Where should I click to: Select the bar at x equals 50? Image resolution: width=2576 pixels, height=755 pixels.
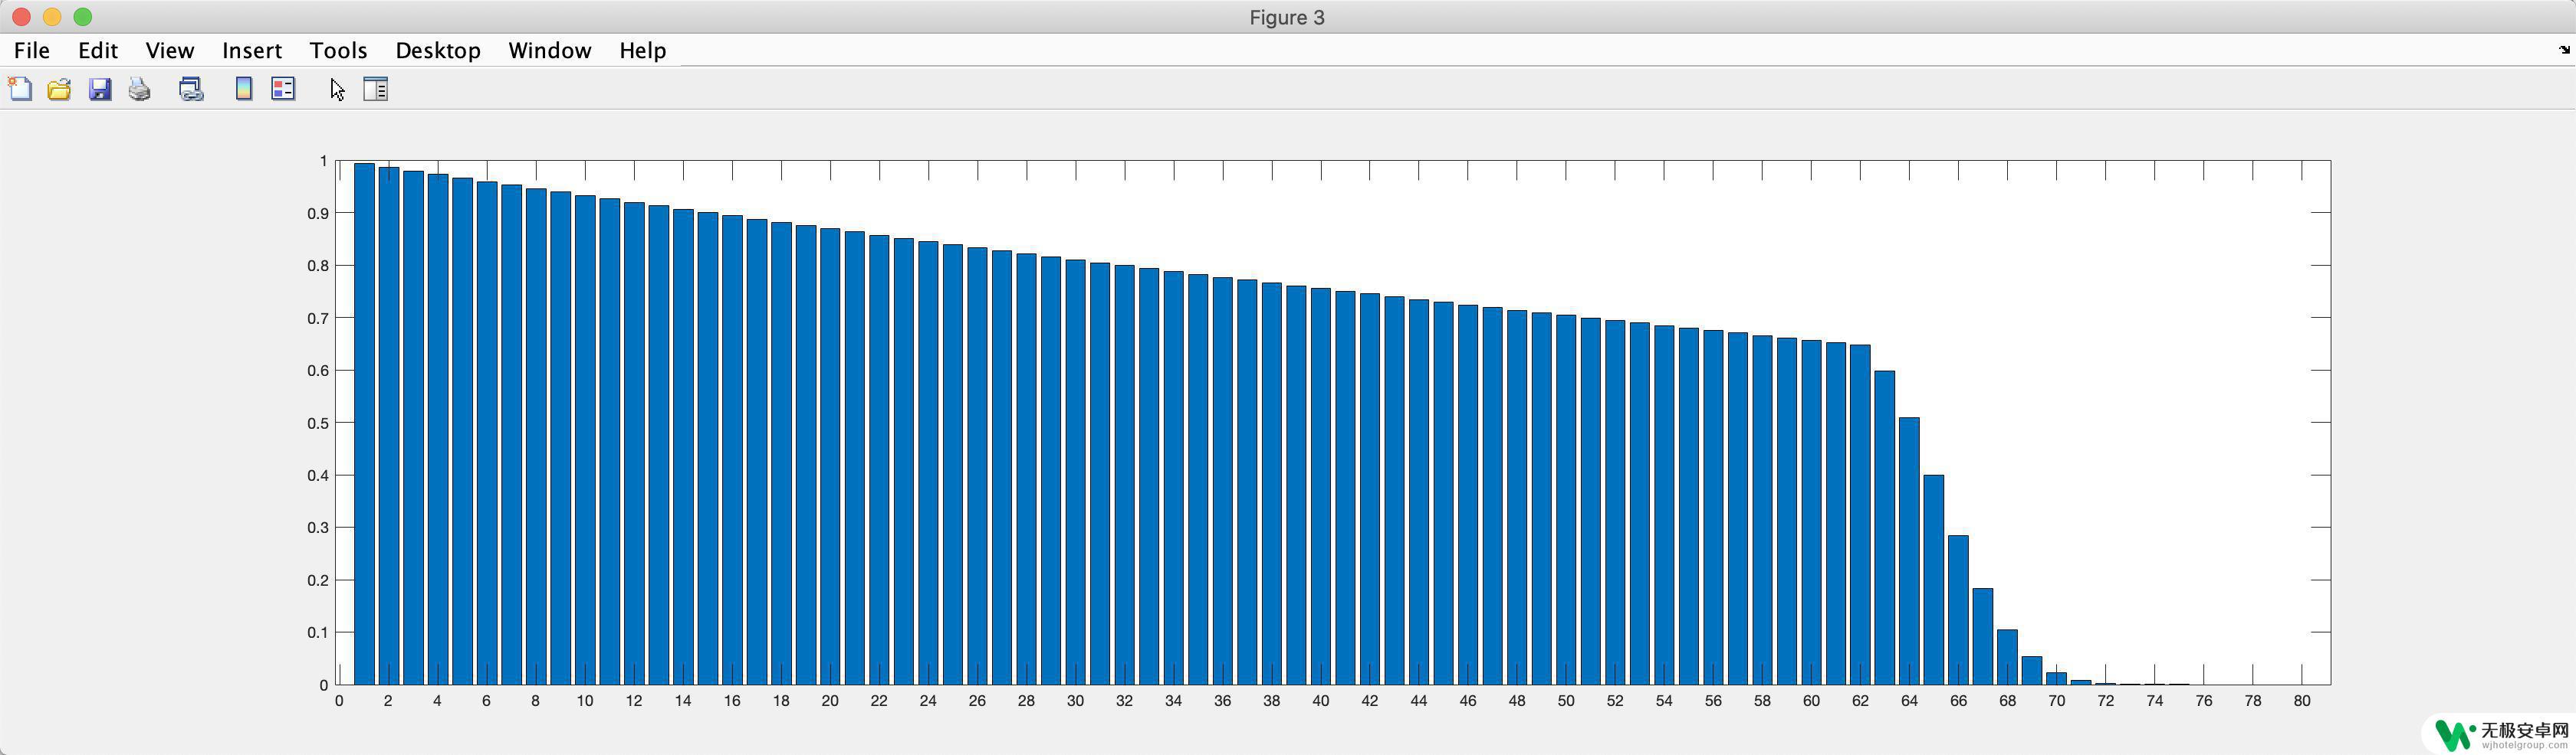pos(1566,499)
